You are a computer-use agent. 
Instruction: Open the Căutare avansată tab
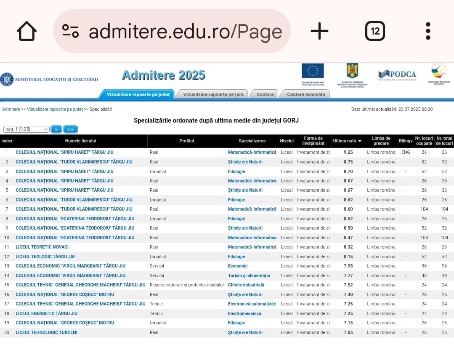[306, 94]
